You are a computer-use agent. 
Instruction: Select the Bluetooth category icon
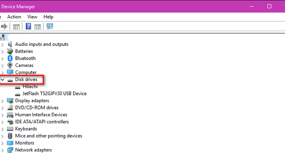10,58
